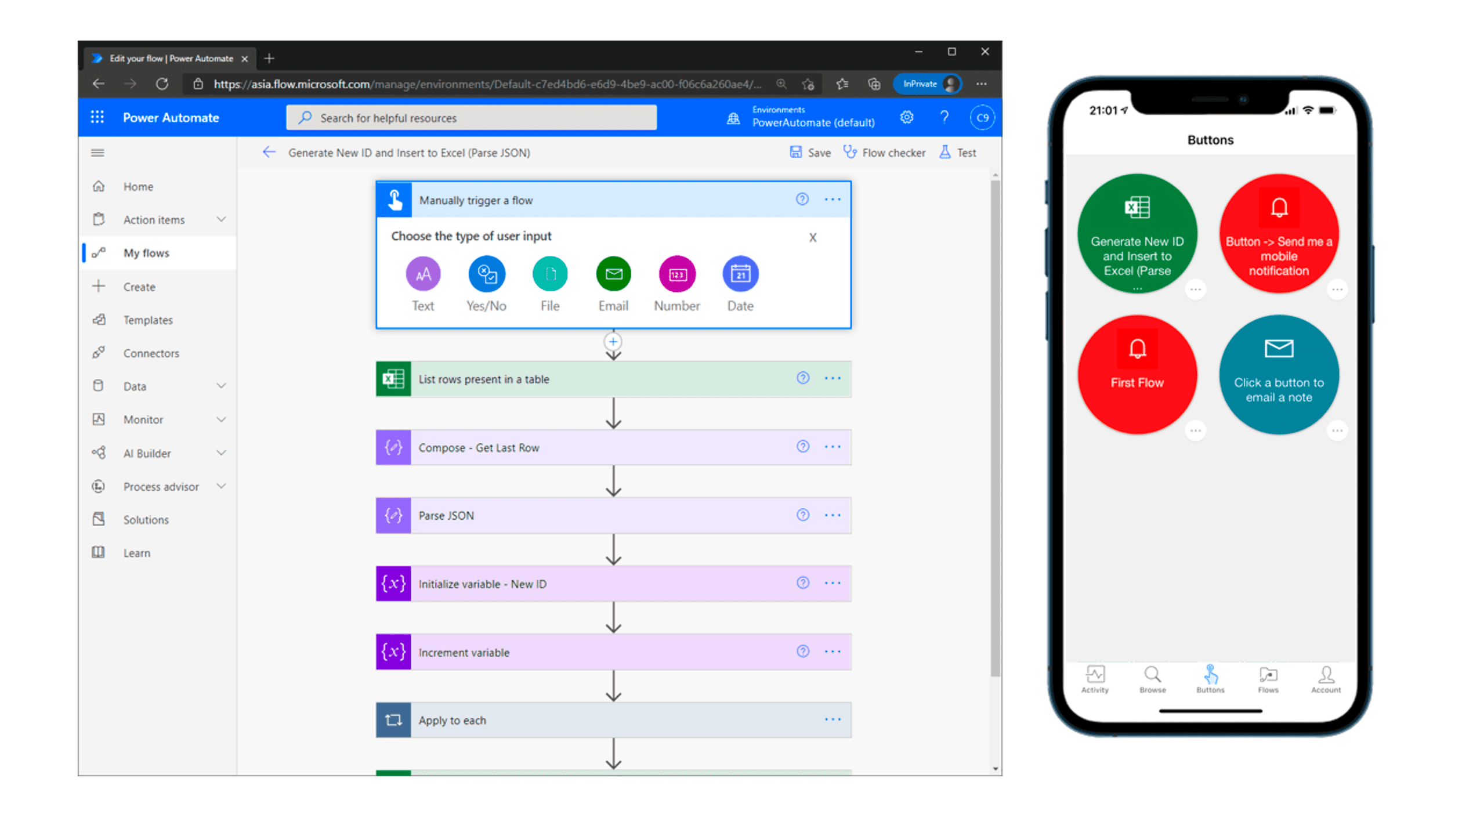The height and width of the screenshot is (818, 1462).
Task: Open the app launcher waffle icon
Action: [x=97, y=117]
